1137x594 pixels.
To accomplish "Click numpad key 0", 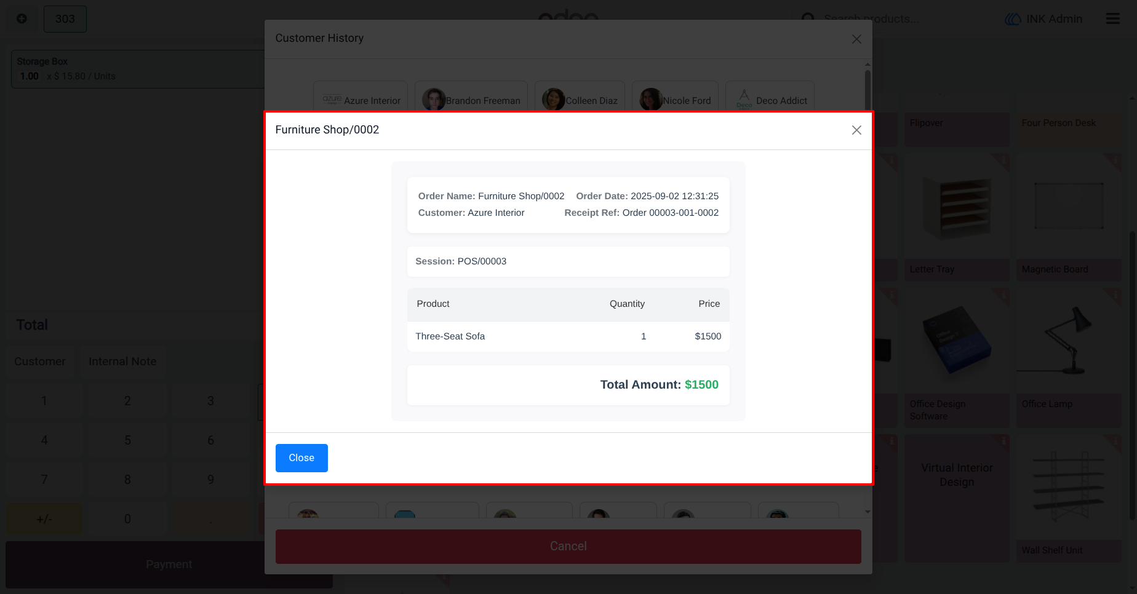I will point(127,519).
